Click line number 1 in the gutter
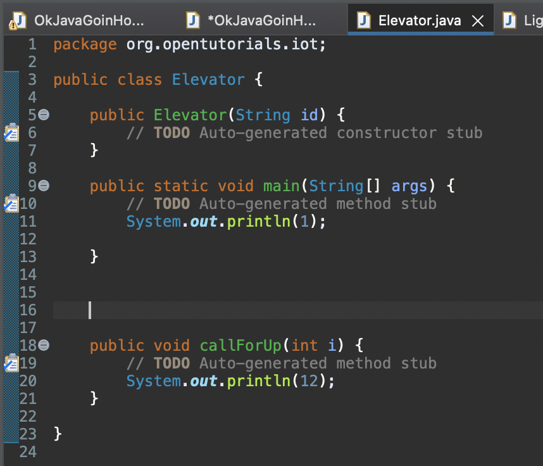Screen dimensions: 543x466 click(x=32, y=44)
